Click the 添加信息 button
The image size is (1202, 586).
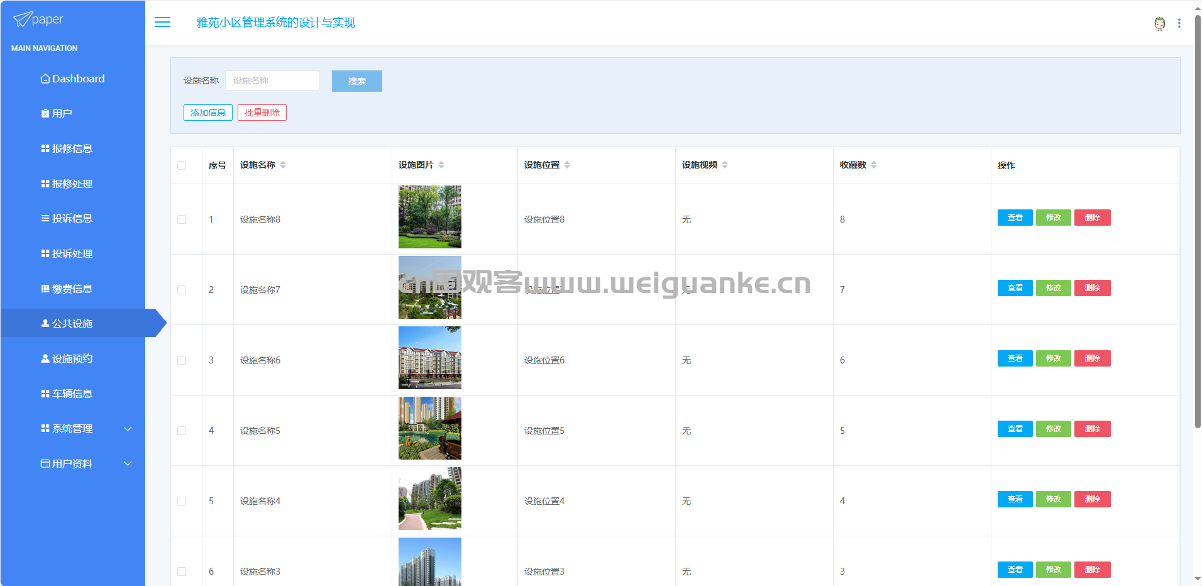click(207, 113)
